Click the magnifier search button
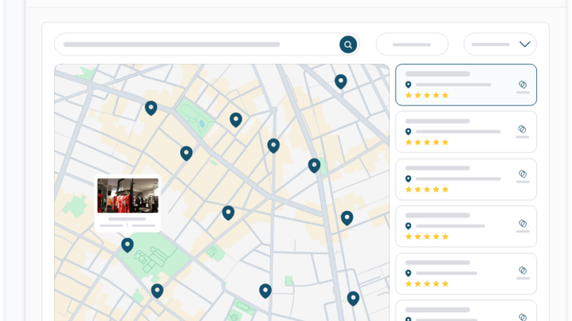 pos(348,44)
